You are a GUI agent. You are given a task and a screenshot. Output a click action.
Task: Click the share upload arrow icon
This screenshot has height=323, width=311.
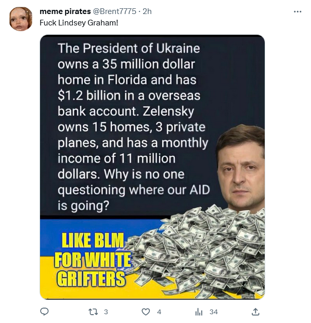(x=255, y=312)
